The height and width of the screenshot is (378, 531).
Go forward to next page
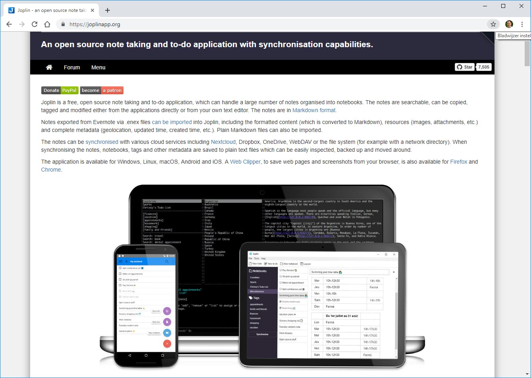[22, 24]
